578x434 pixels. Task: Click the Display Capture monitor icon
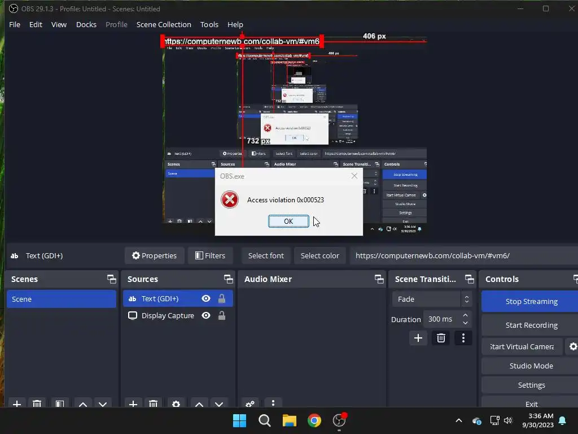point(132,315)
